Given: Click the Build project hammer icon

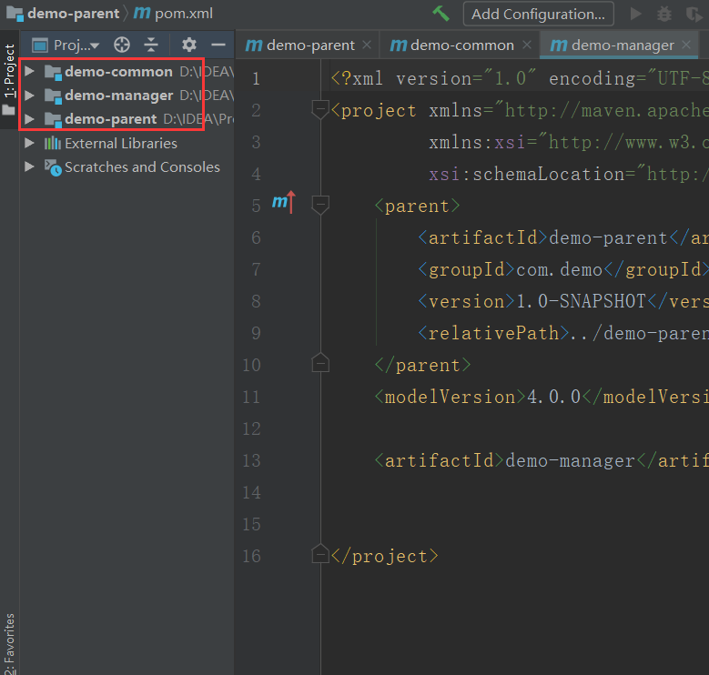Looking at the screenshot, I should click(441, 14).
